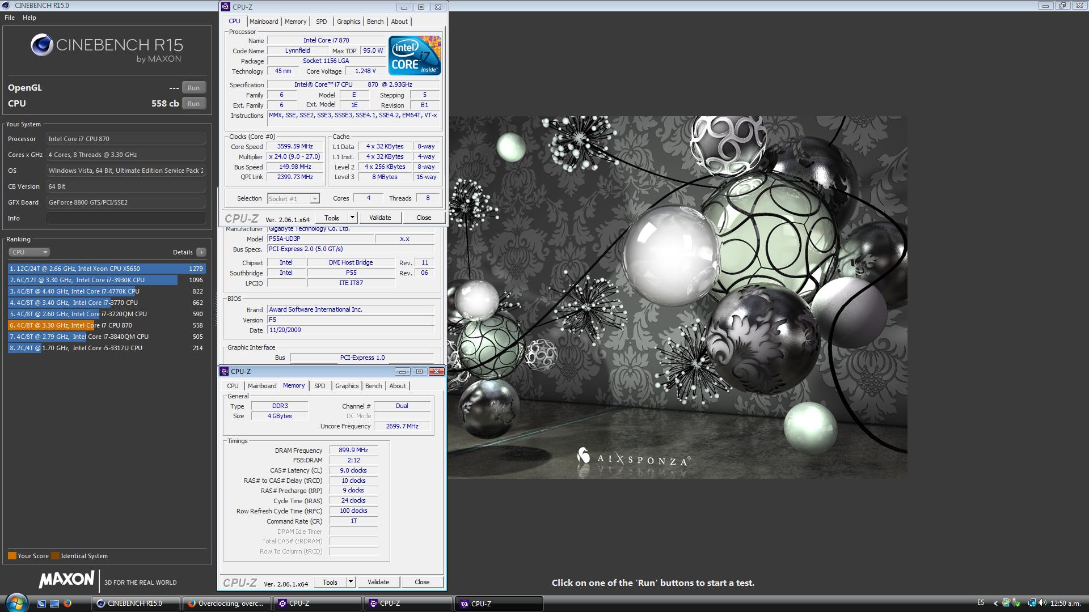Image resolution: width=1089 pixels, height=612 pixels.
Task: Select the Core i7-3770 ranking row
Action: (x=107, y=303)
